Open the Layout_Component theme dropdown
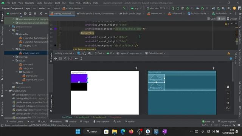 tap(129, 53)
